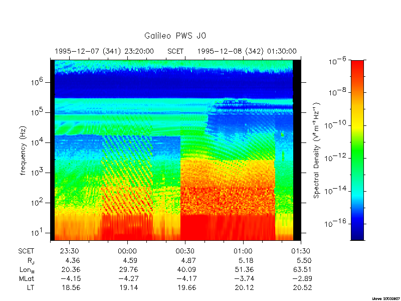Click the start time label '1995-12-07 (341) 23:20:00'
Viewport: 401px width, 301px height.
pos(104,52)
